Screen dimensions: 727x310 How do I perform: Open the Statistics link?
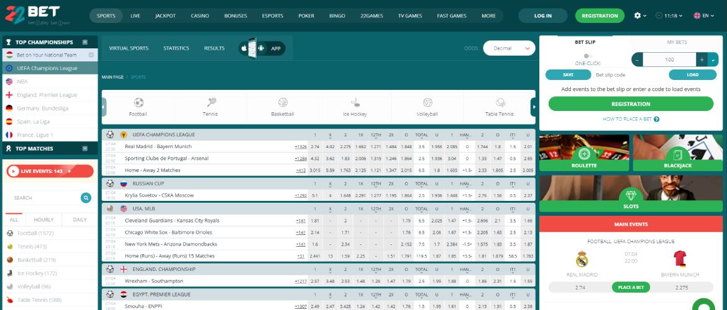click(176, 48)
